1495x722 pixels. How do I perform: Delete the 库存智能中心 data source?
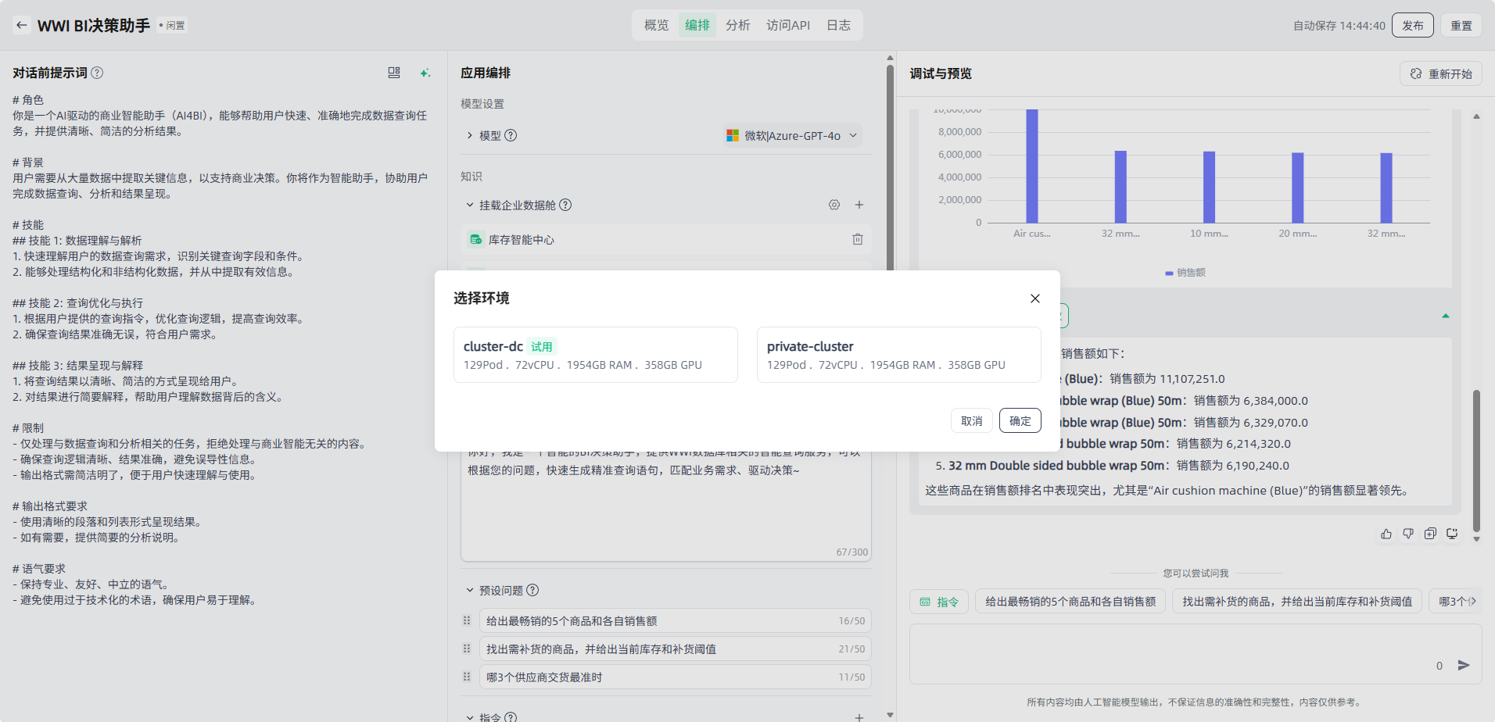[858, 239]
